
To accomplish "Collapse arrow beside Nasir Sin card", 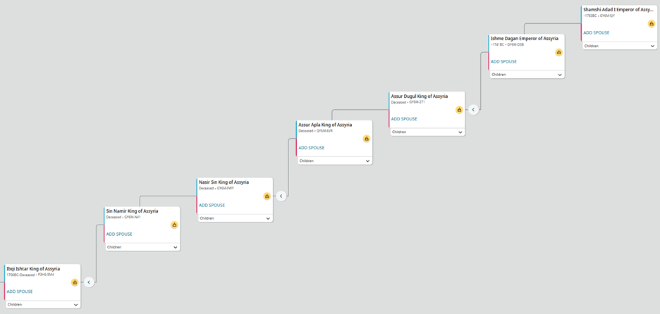I will coord(281,196).
